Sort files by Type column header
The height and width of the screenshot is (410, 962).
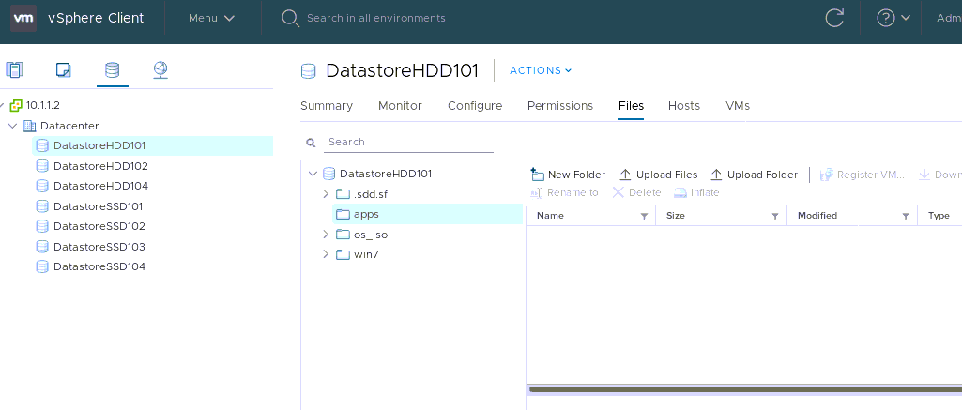(939, 216)
